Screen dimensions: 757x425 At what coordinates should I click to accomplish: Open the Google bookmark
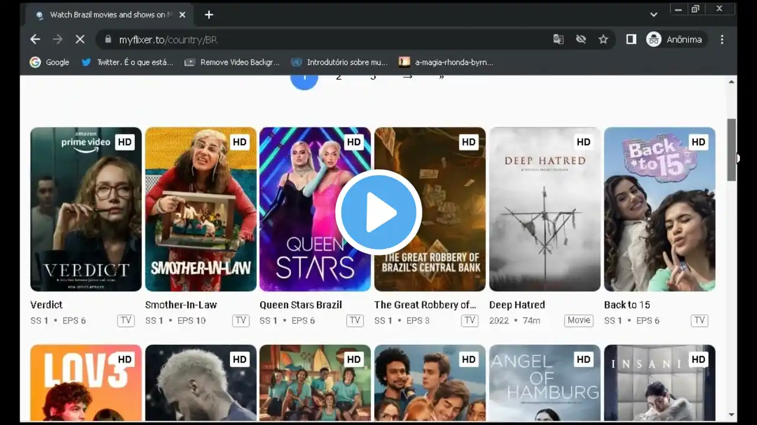click(50, 62)
